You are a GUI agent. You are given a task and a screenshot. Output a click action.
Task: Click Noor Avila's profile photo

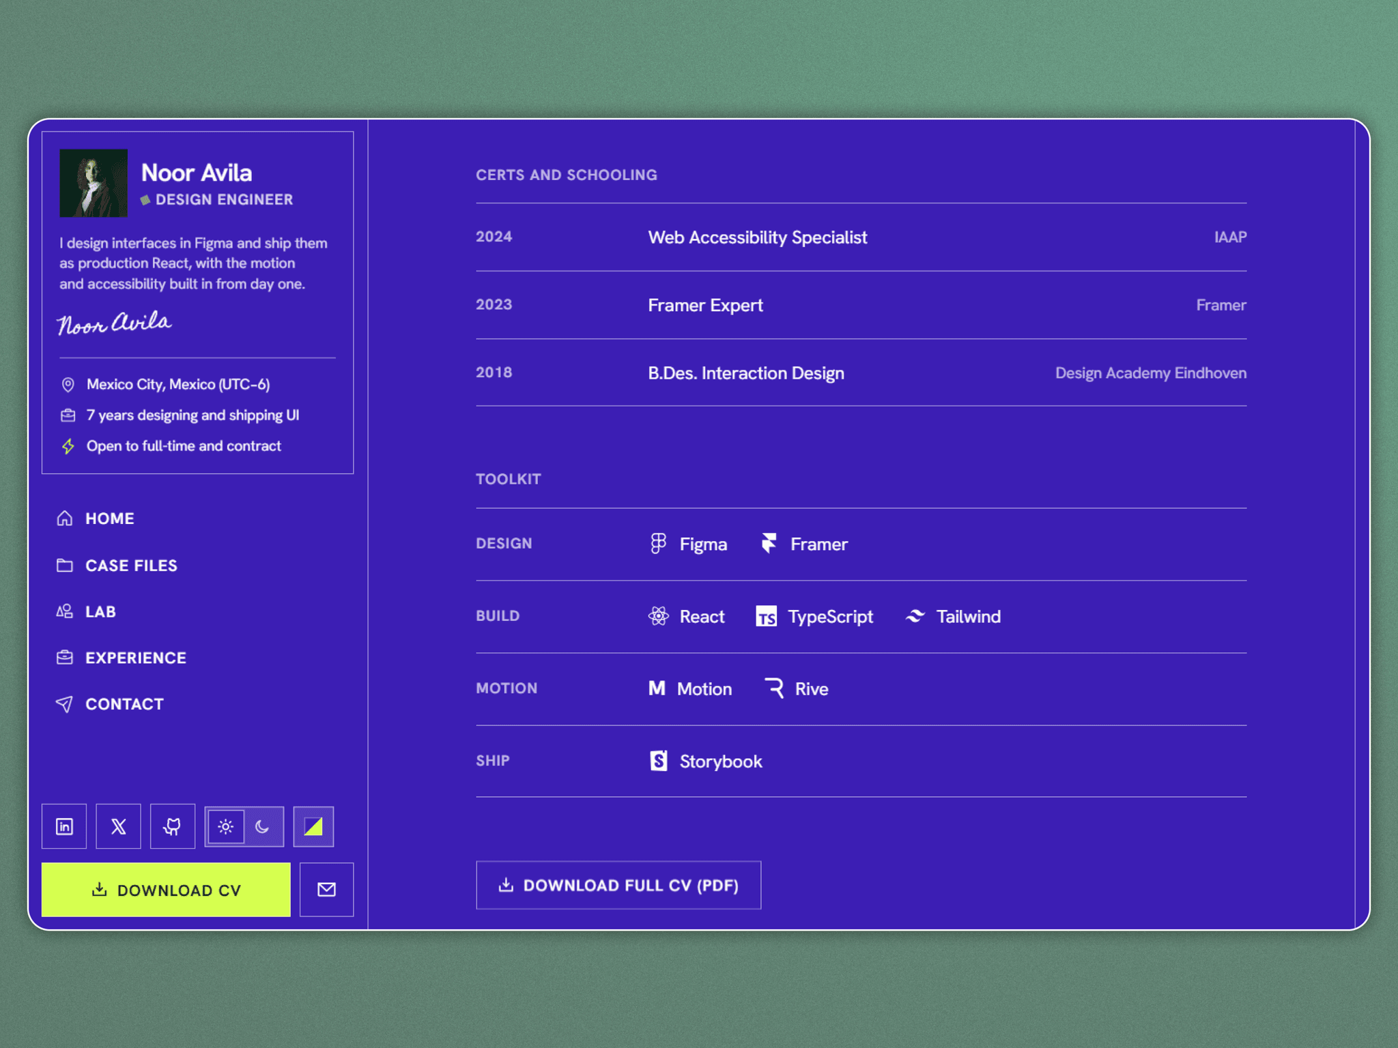click(x=94, y=183)
